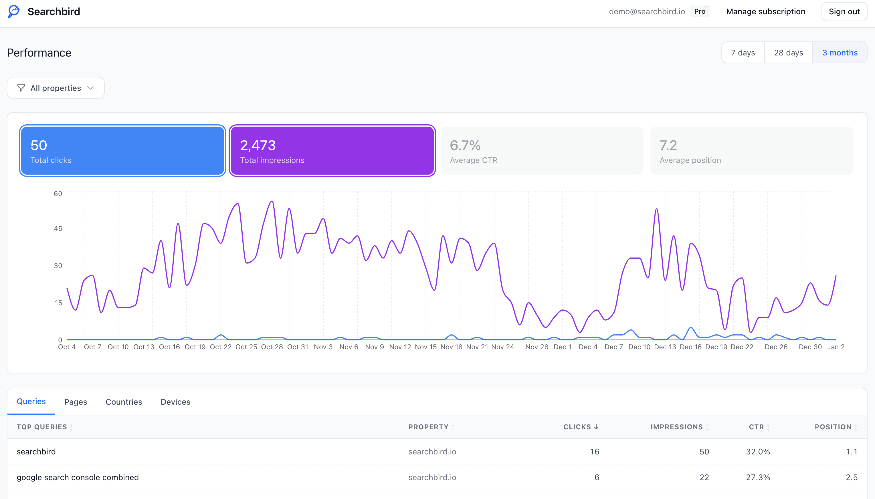This screenshot has height=499, width=875.
Task: Click the sort icon next to CTR
Action: (x=768, y=427)
